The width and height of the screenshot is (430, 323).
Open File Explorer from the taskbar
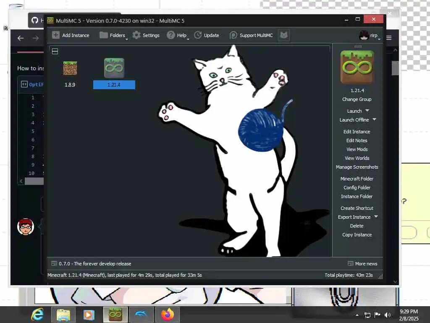[x=63, y=315]
